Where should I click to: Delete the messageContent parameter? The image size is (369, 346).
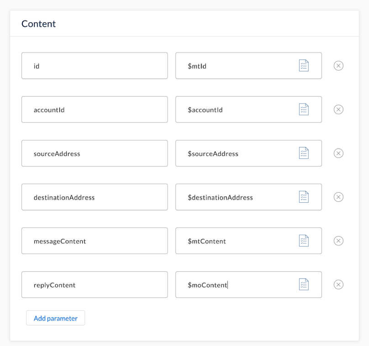click(338, 241)
